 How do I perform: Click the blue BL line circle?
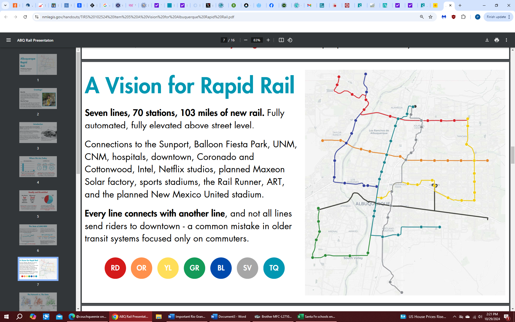pos(221,268)
